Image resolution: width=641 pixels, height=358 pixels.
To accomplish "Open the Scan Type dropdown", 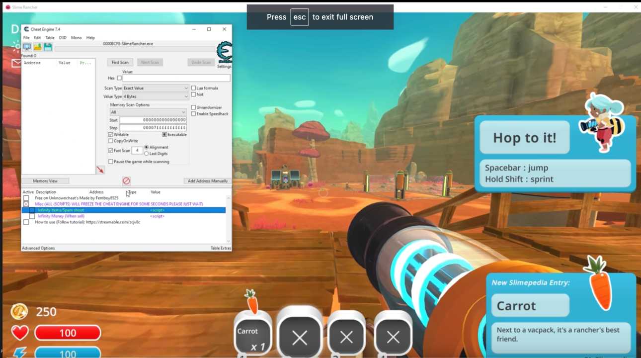I will coord(156,88).
